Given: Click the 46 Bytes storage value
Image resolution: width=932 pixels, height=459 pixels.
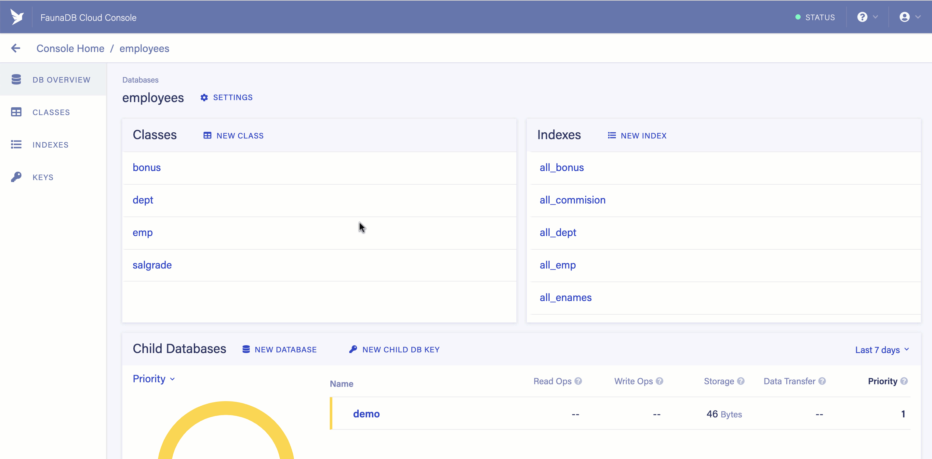Looking at the screenshot, I should (x=724, y=414).
